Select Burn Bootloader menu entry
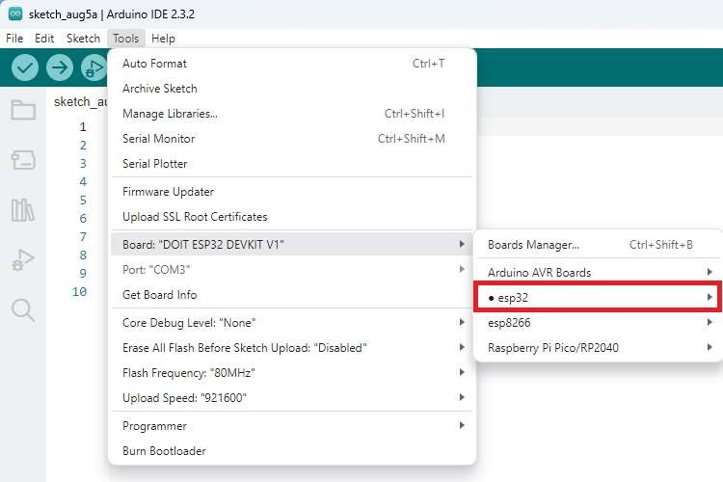Image resolution: width=723 pixels, height=482 pixels. pyautogui.click(x=292, y=450)
